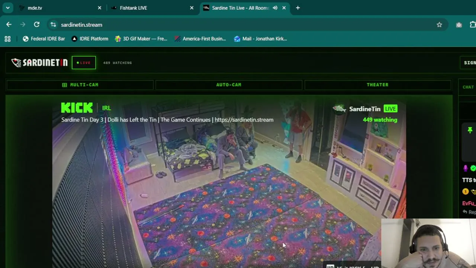Open the America-First Business bookmark
The width and height of the screenshot is (476, 268).
(200, 39)
